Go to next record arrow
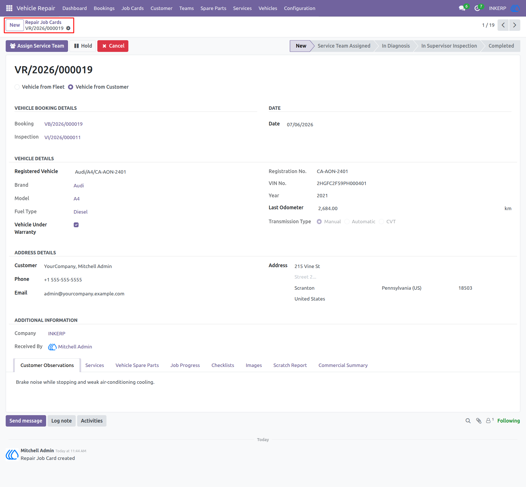The height and width of the screenshot is (487, 526). [x=515, y=25]
